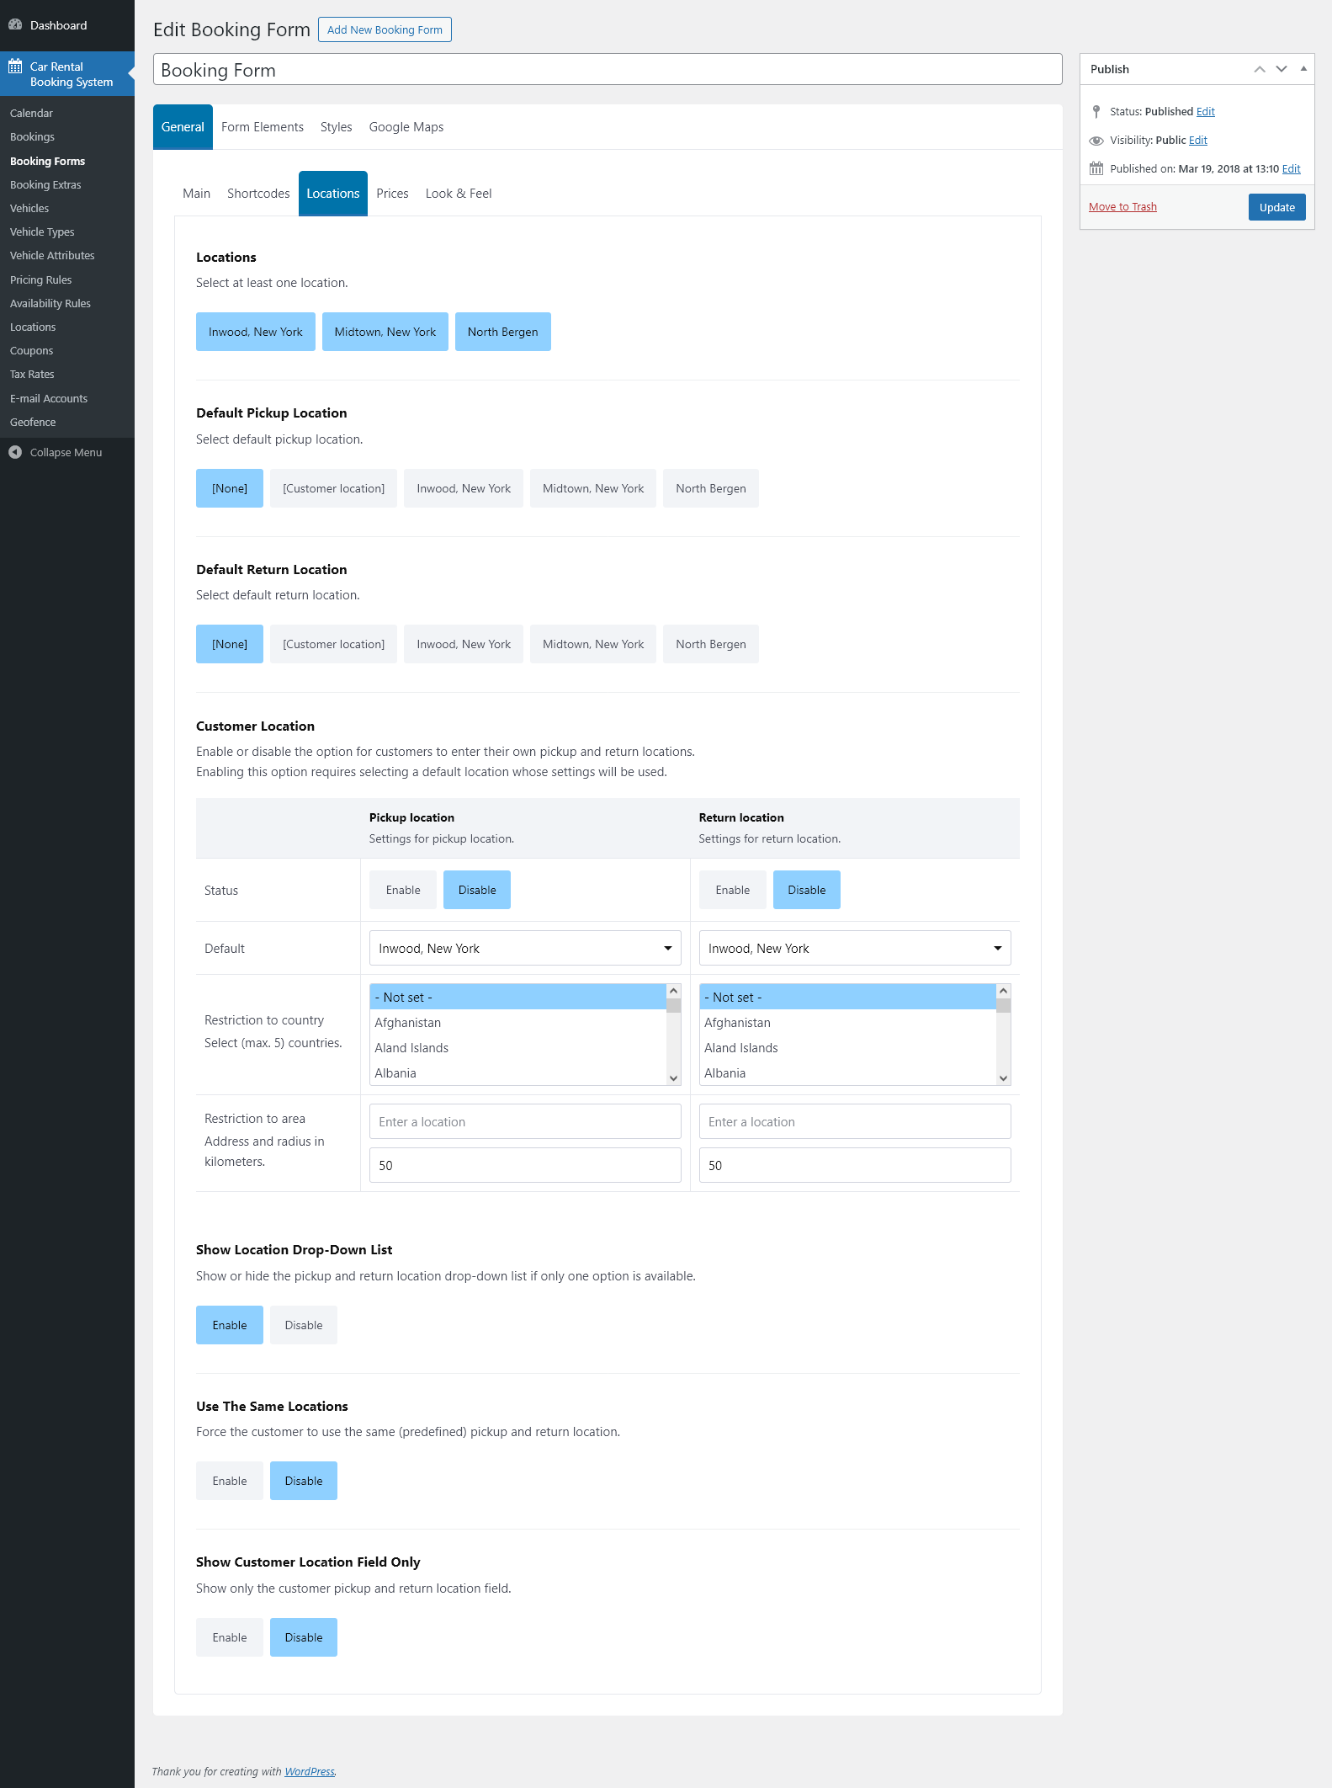Collapse the Publish panel with triangle toggle

tap(1303, 69)
